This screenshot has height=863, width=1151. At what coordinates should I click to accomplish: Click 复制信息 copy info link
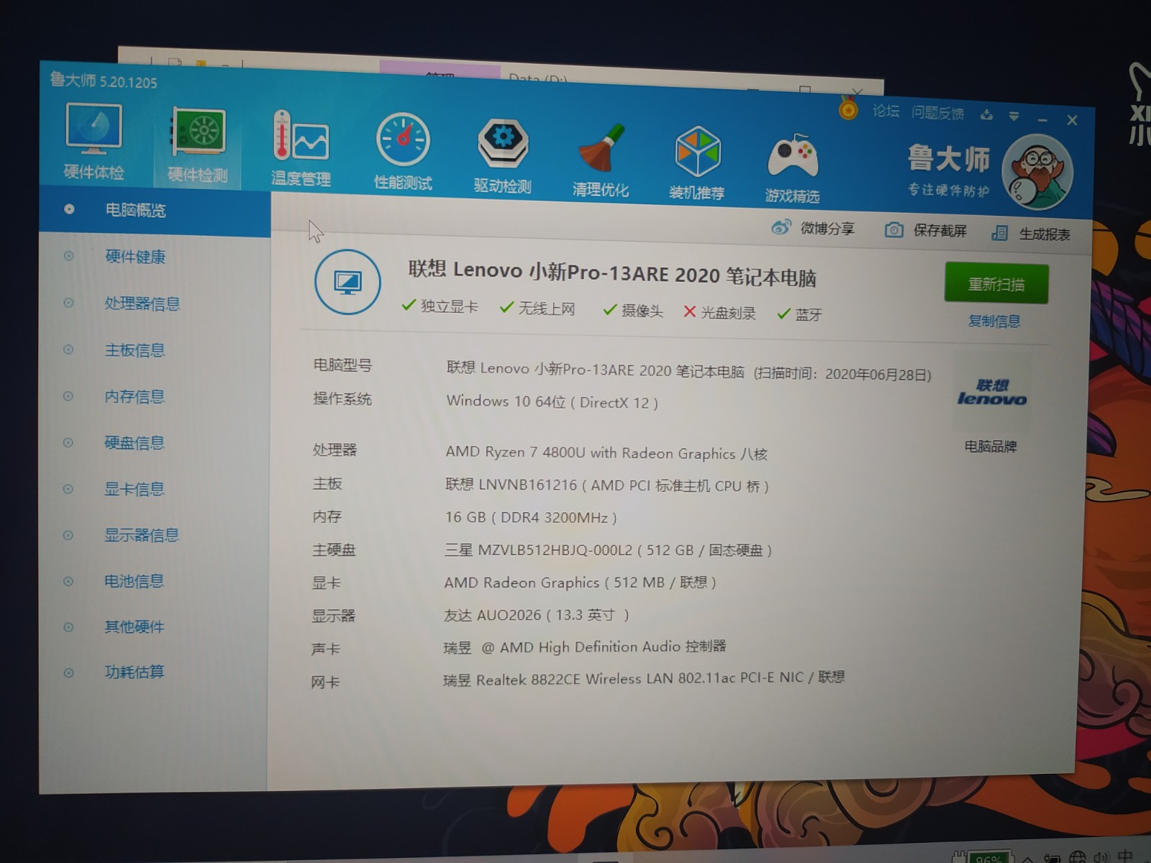[994, 321]
